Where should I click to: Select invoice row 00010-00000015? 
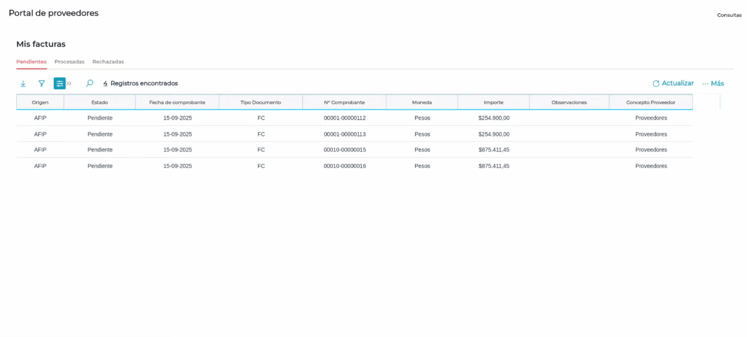coord(344,150)
